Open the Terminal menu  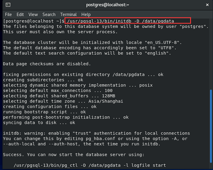coord(69,15)
